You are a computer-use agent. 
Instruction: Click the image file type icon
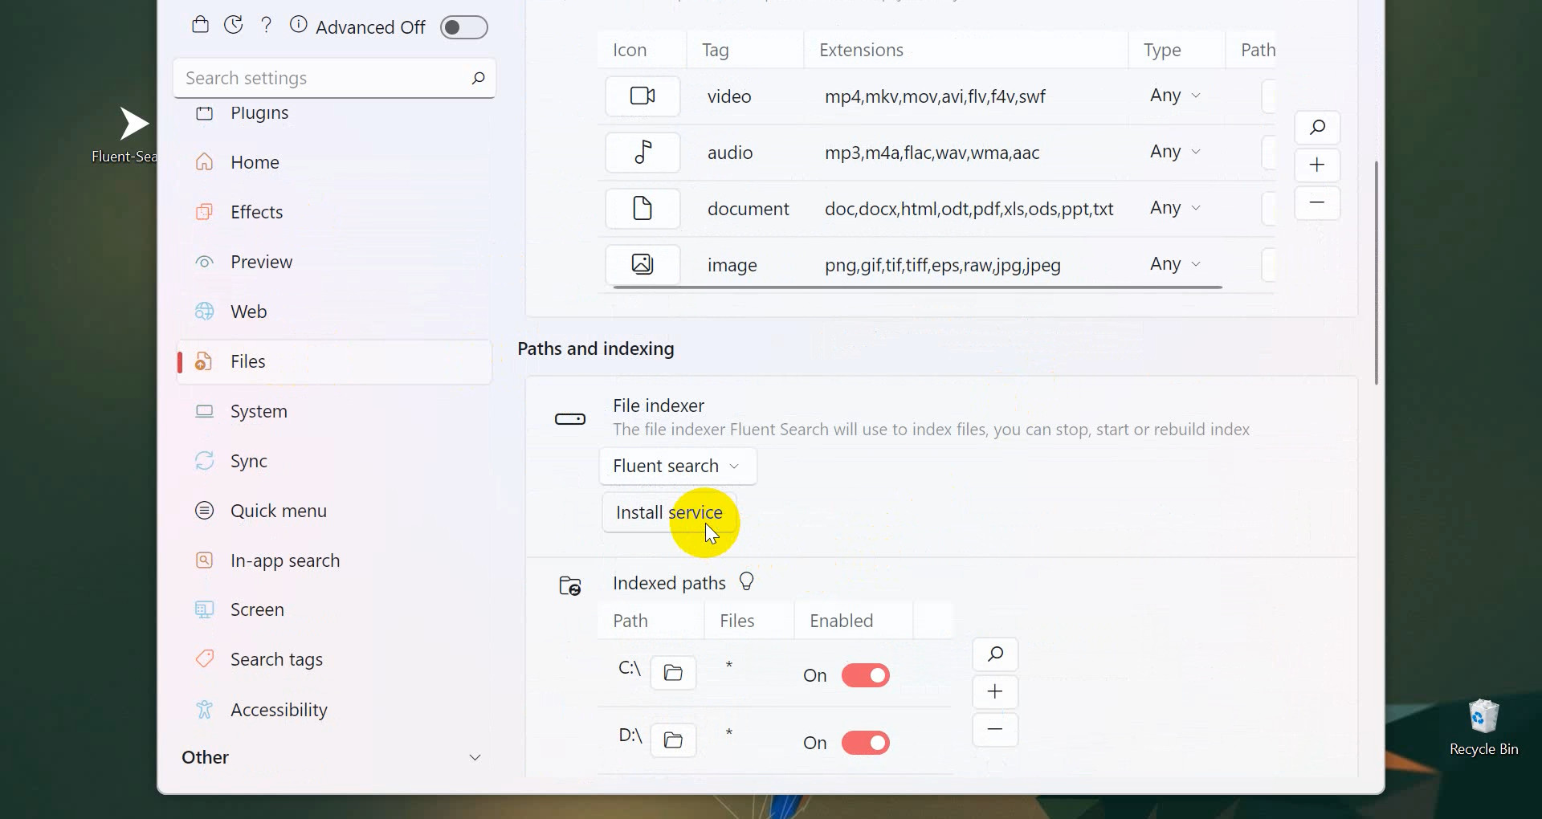641,264
